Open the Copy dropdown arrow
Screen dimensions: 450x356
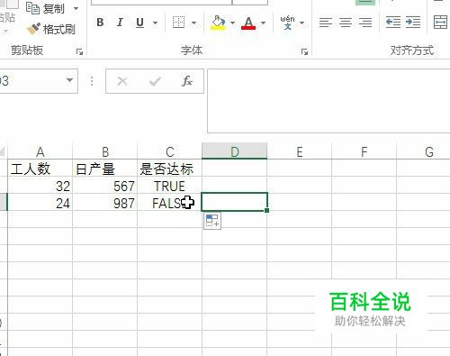76,9
